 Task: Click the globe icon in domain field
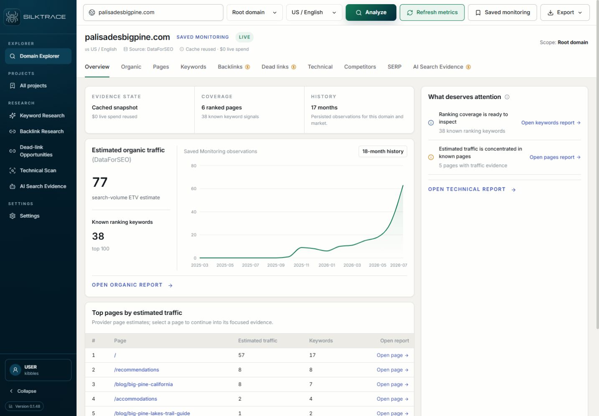[92, 13]
